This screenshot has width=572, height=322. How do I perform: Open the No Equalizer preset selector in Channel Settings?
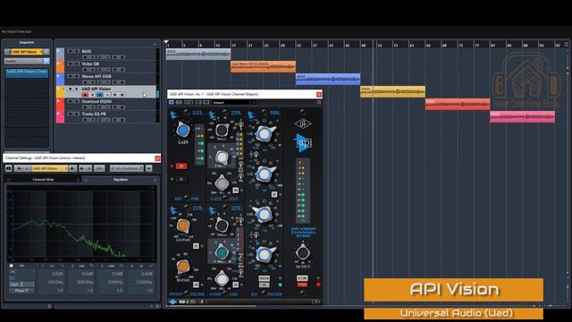(x=127, y=168)
